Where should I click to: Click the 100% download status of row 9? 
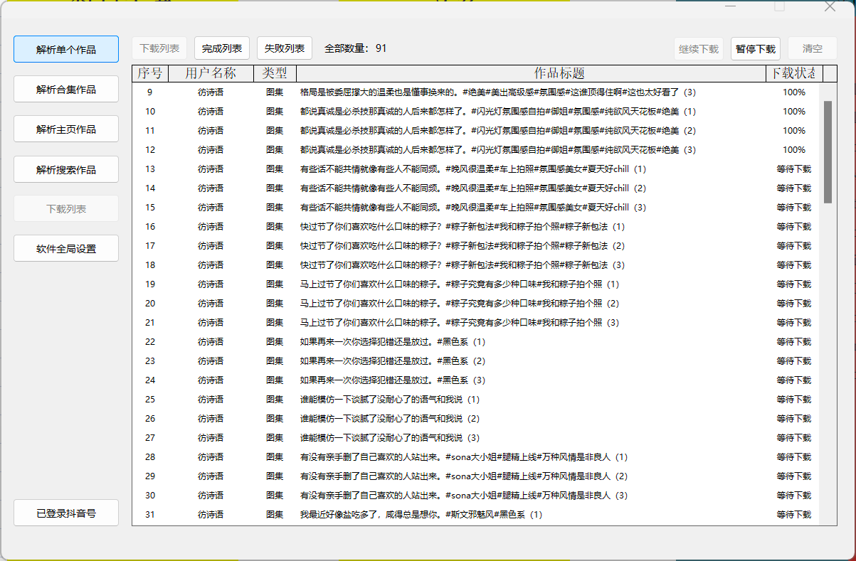794,92
